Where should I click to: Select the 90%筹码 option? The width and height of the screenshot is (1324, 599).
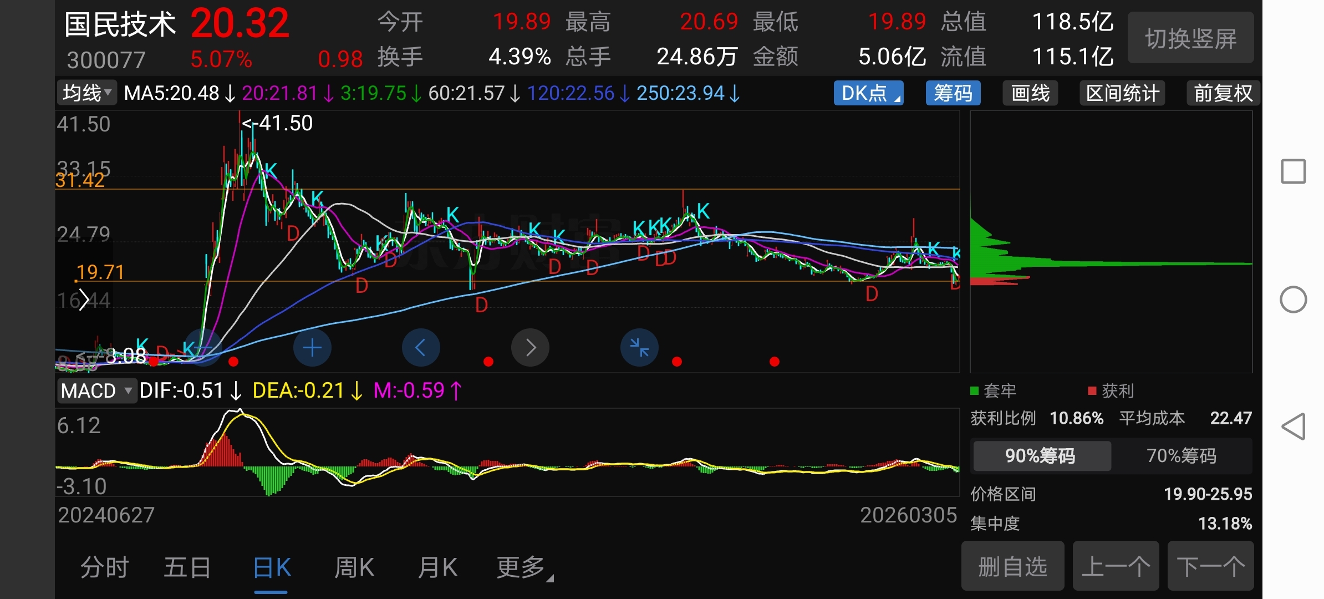coord(1041,456)
